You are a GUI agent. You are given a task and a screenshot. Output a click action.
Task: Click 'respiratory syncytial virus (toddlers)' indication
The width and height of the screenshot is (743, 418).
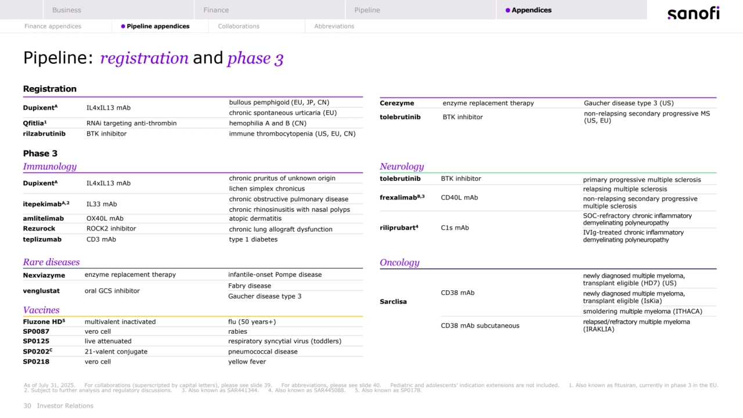(284, 341)
